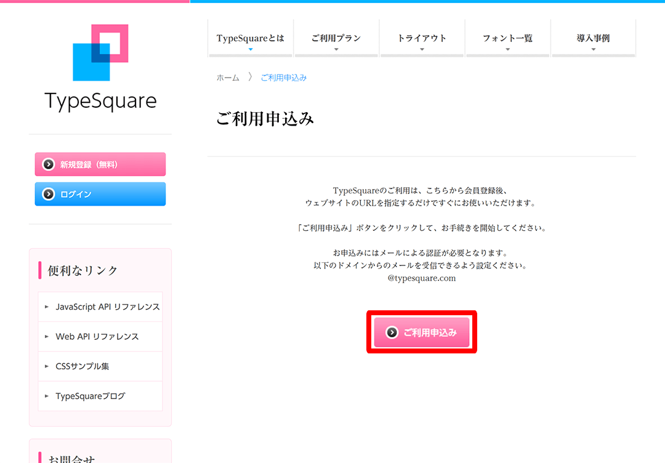Go to ホーム breadcrumb link
This screenshot has height=463, width=665.
pos(228,78)
